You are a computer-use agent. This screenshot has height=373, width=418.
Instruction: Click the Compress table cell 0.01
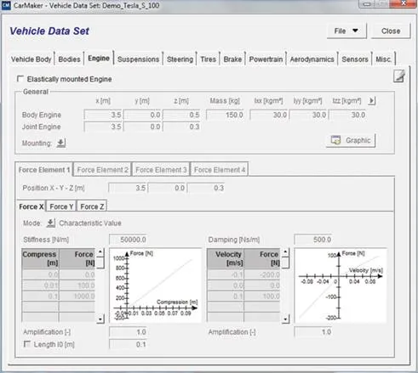tap(40, 285)
